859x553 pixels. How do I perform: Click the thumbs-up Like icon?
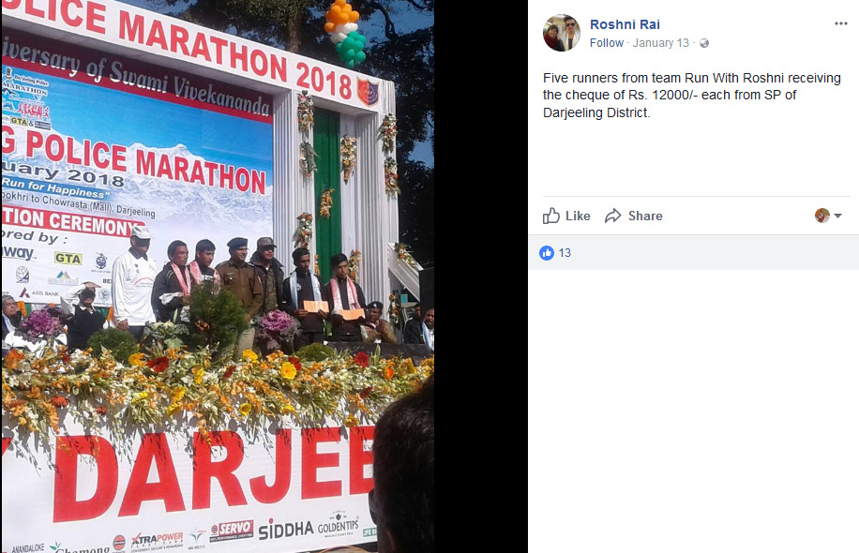(551, 216)
